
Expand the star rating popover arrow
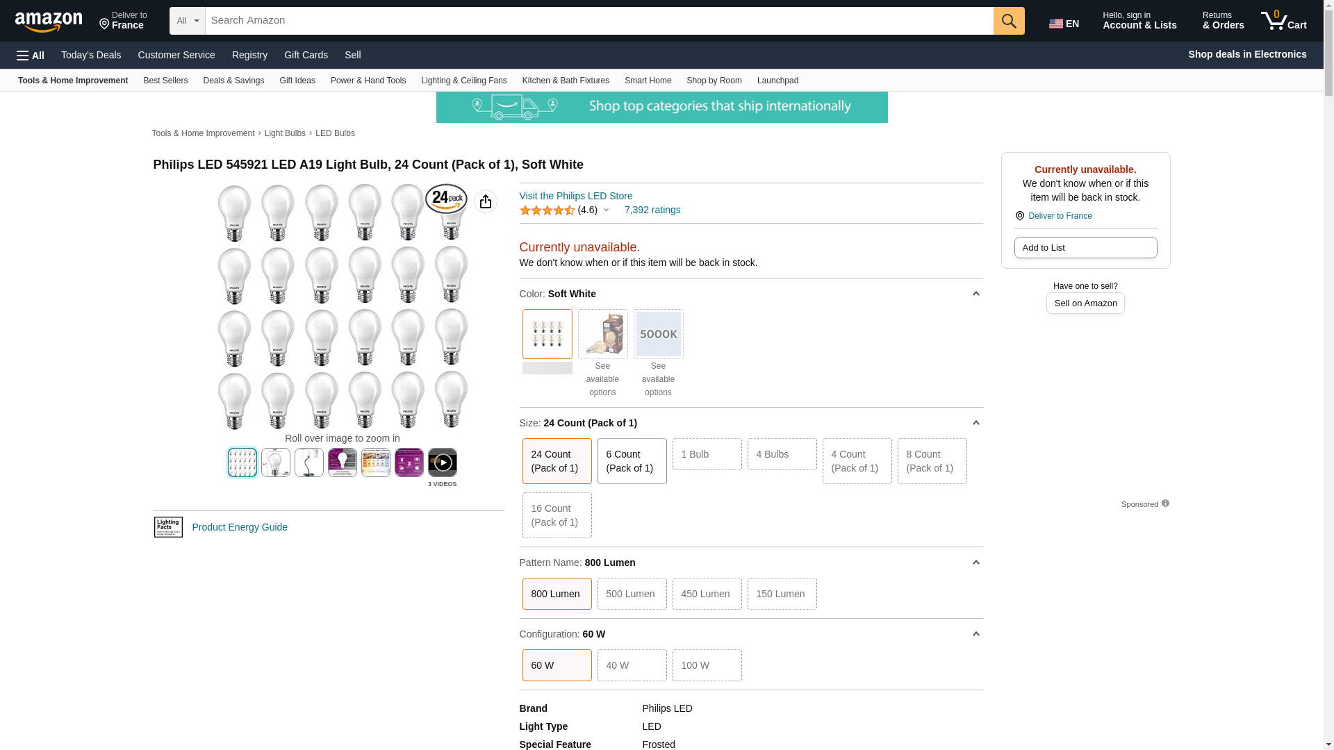click(x=606, y=210)
